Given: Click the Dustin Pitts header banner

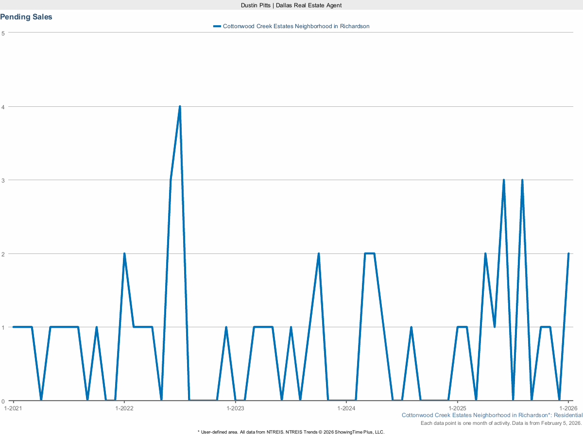Looking at the screenshot, I should click(291, 5).
